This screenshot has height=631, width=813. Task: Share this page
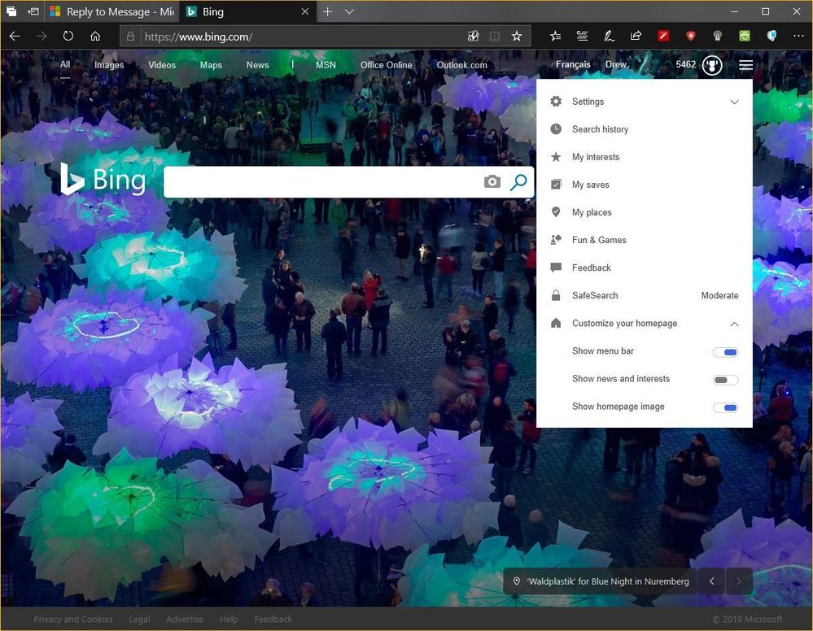pos(636,37)
